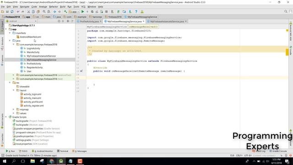This screenshot has height=165, width=293.
Task: Open the Android project view dropdown
Action: coord(21,21)
